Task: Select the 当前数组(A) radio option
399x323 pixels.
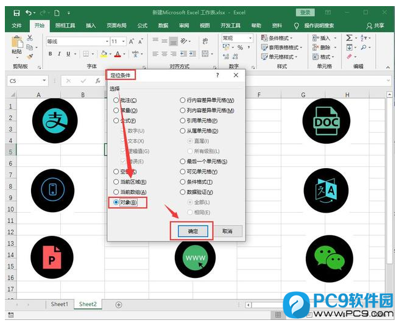Action: point(130,192)
